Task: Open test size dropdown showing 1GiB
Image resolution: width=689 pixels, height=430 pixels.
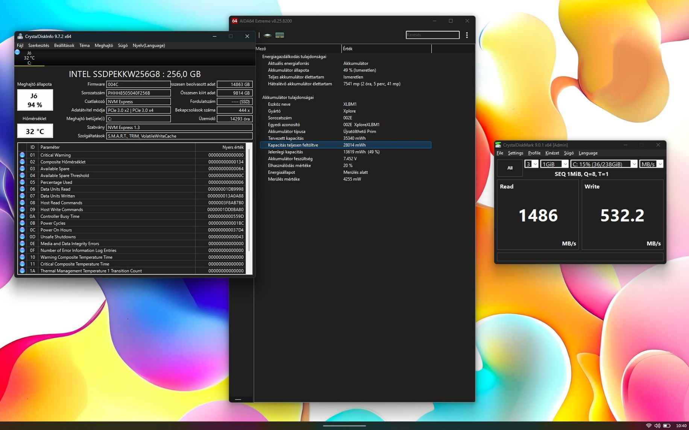Action: (554, 164)
